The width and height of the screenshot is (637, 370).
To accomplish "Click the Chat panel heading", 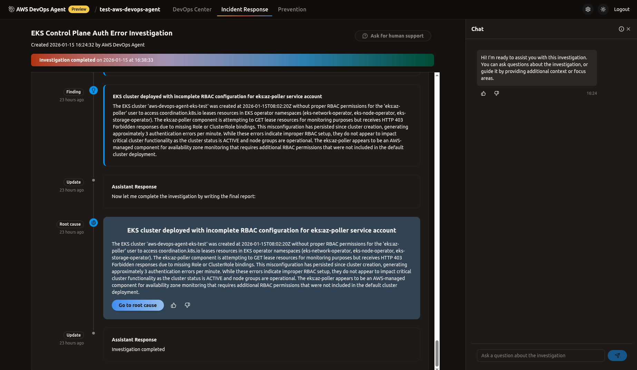I will (478, 29).
